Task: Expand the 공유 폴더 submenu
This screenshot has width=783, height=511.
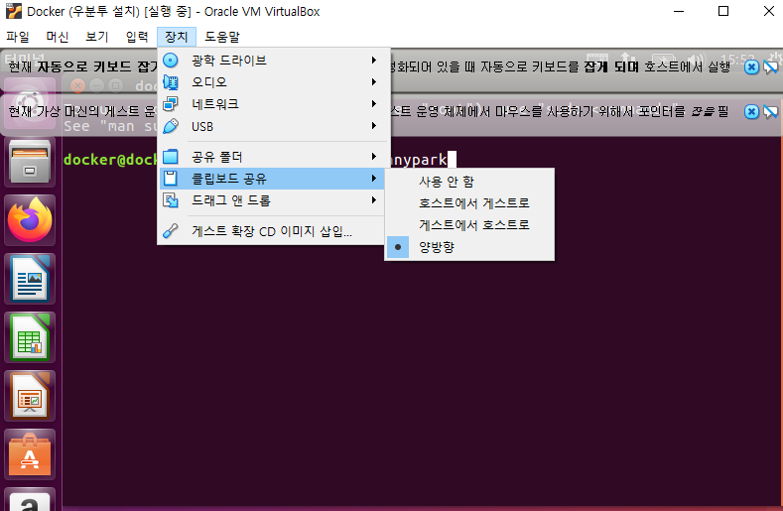Action: [x=274, y=157]
